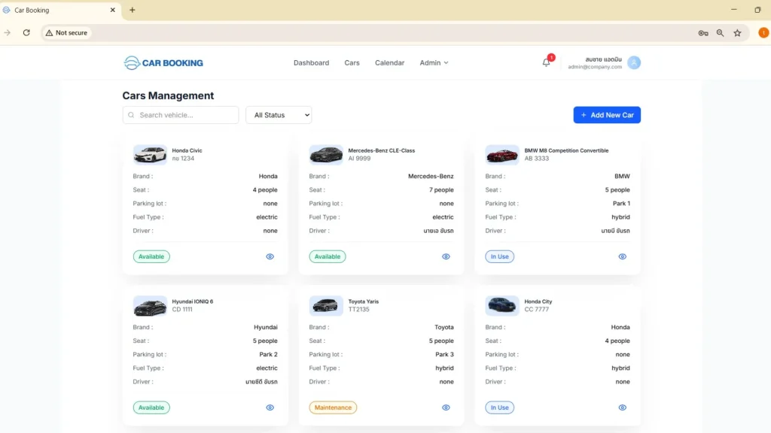771x433 pixels.
Task: Toggle the eye icon on Hyundai IONIQ 6 card
Action: [270, 407]
